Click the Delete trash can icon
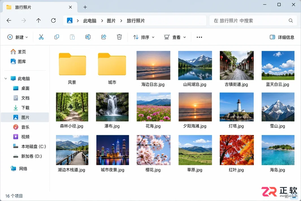This screenshot has height=201, width=301. coord(119,37)
